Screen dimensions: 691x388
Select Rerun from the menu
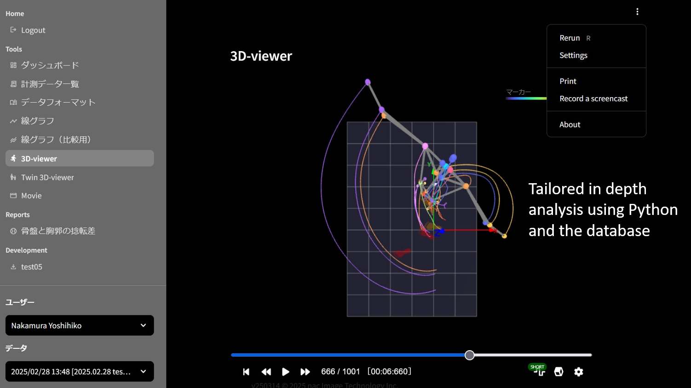coord(570,38)
